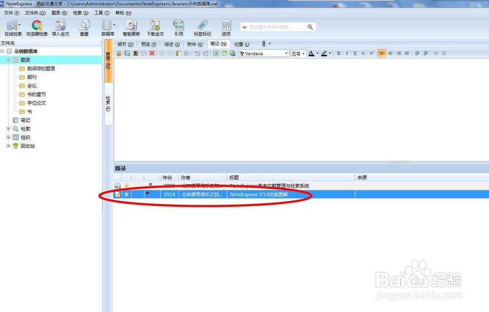Toggle superscript formatting
This screenshot has height=312, width=489.
(372, 53)
